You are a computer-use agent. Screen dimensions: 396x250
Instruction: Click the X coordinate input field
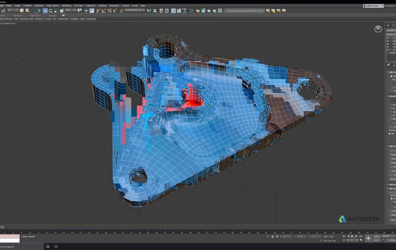click(x=287, y=236)
